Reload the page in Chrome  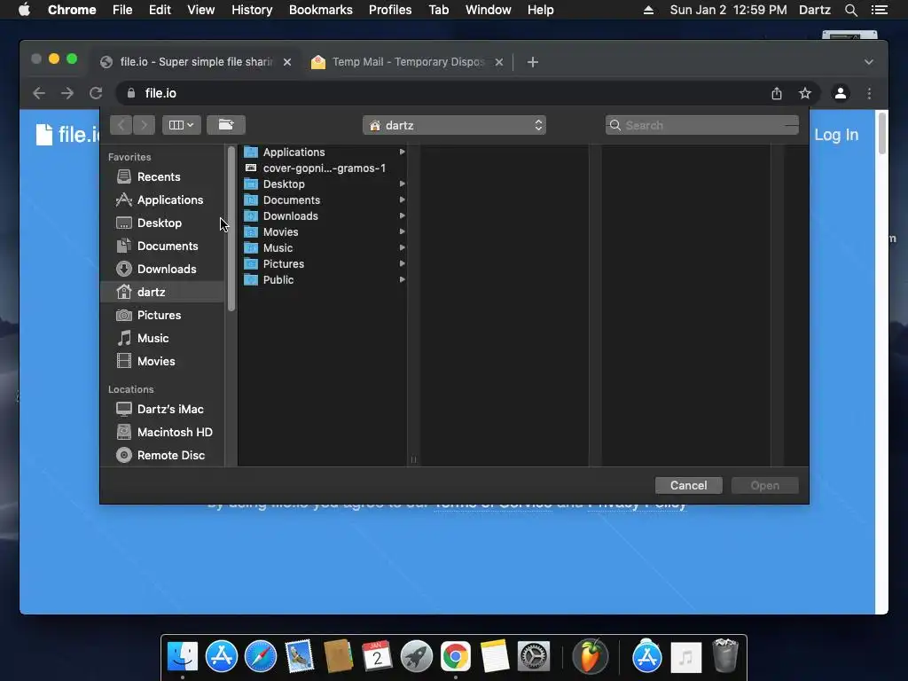[x=96, y=93]
